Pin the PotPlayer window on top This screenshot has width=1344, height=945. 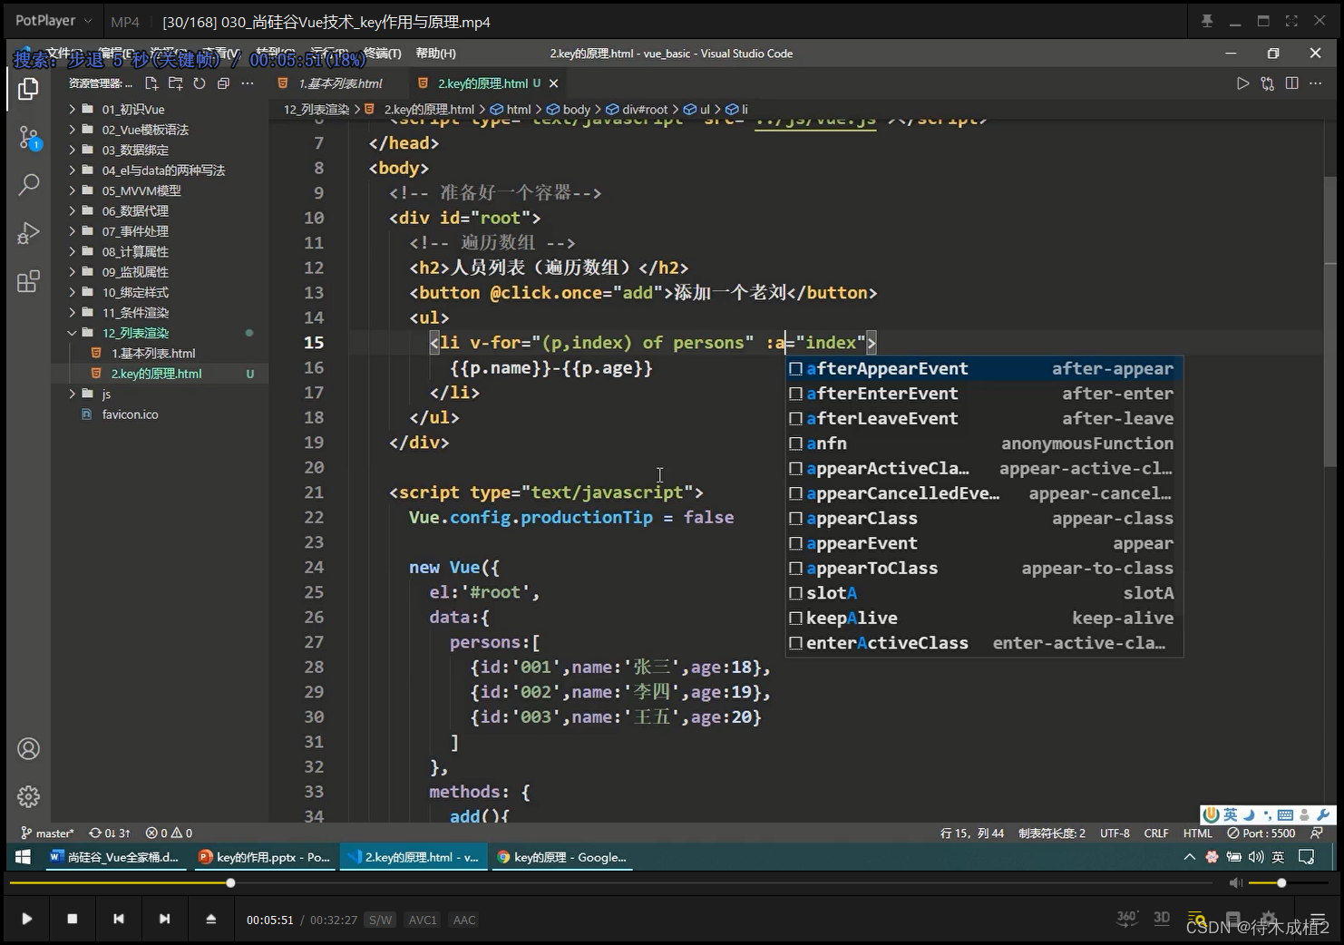coord(1207,21)
